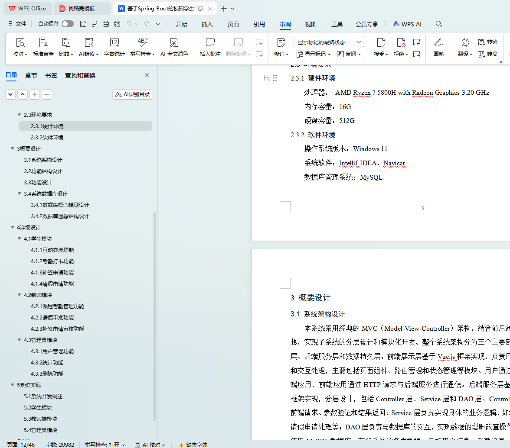Expand the 显示标记 dropdown menu
This screenshot has width=510, height=448.
click(x=314, y=54)
